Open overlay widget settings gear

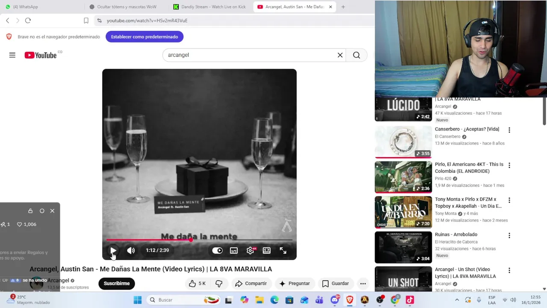42,211
